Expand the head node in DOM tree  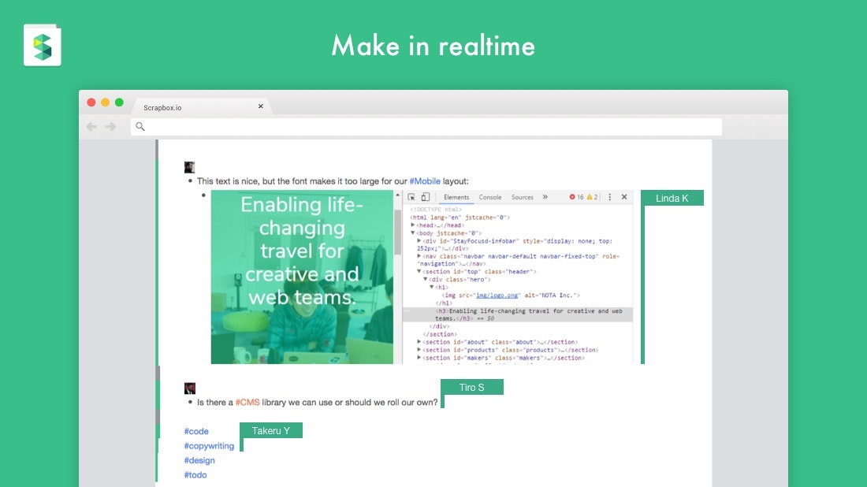412,225
